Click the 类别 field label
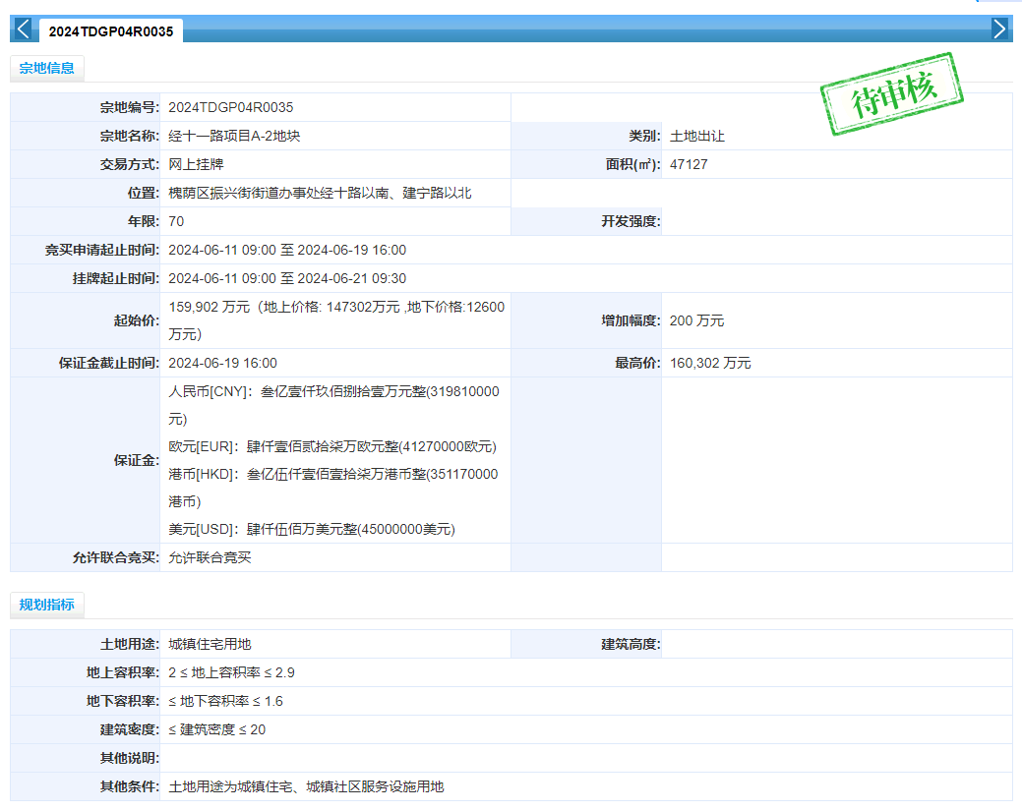Screen dimensions: 1022x811 (644, 136)
